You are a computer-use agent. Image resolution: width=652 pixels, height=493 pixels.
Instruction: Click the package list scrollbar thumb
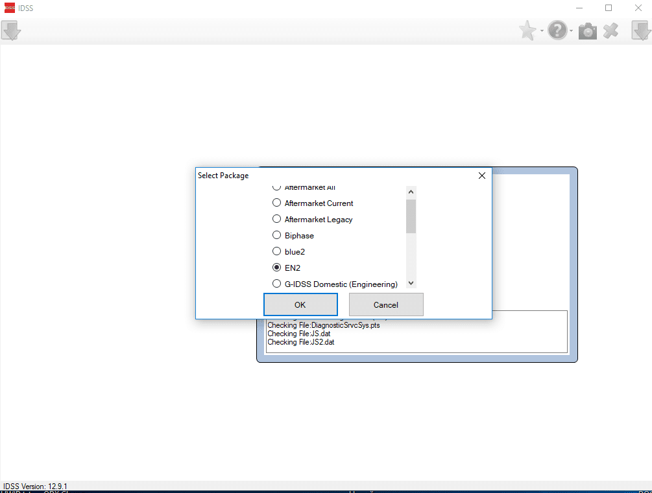(411, 216)
